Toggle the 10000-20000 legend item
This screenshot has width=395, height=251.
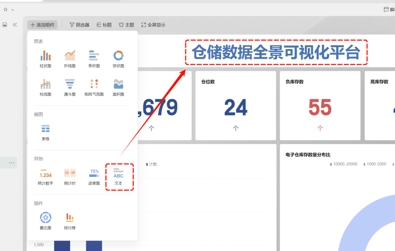[x=344, y=164]
